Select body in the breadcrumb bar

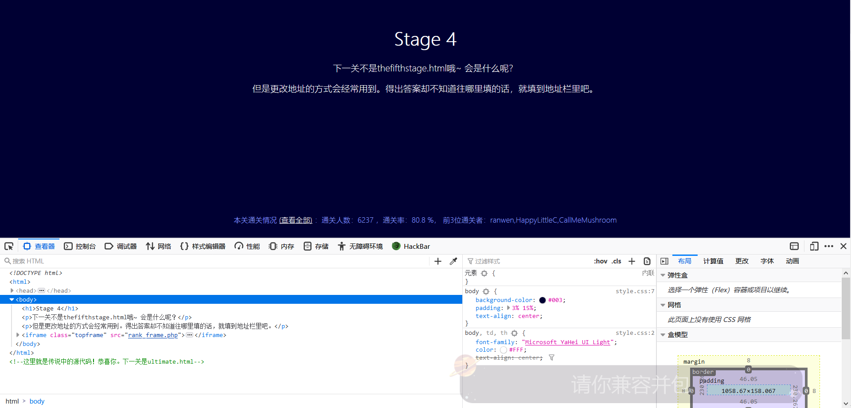[37, 401]
